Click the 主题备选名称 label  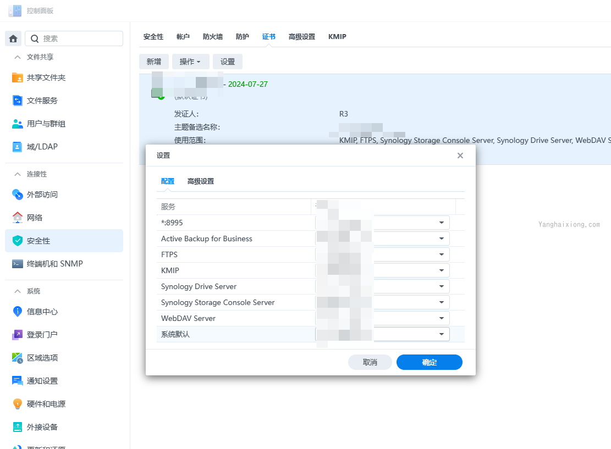(197, 128)
